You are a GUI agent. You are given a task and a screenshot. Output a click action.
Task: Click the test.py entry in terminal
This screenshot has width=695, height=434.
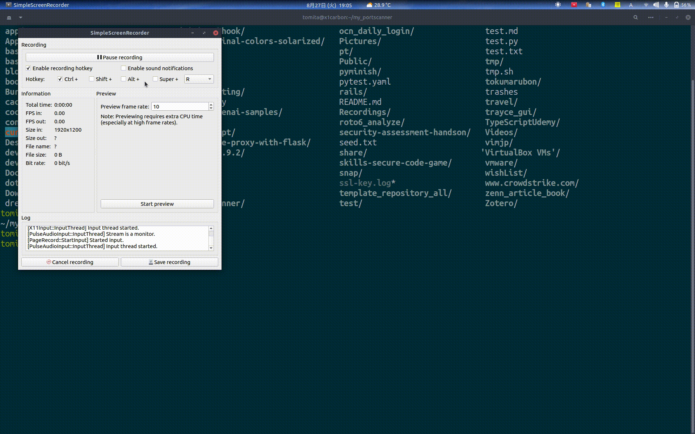(501, 41)
